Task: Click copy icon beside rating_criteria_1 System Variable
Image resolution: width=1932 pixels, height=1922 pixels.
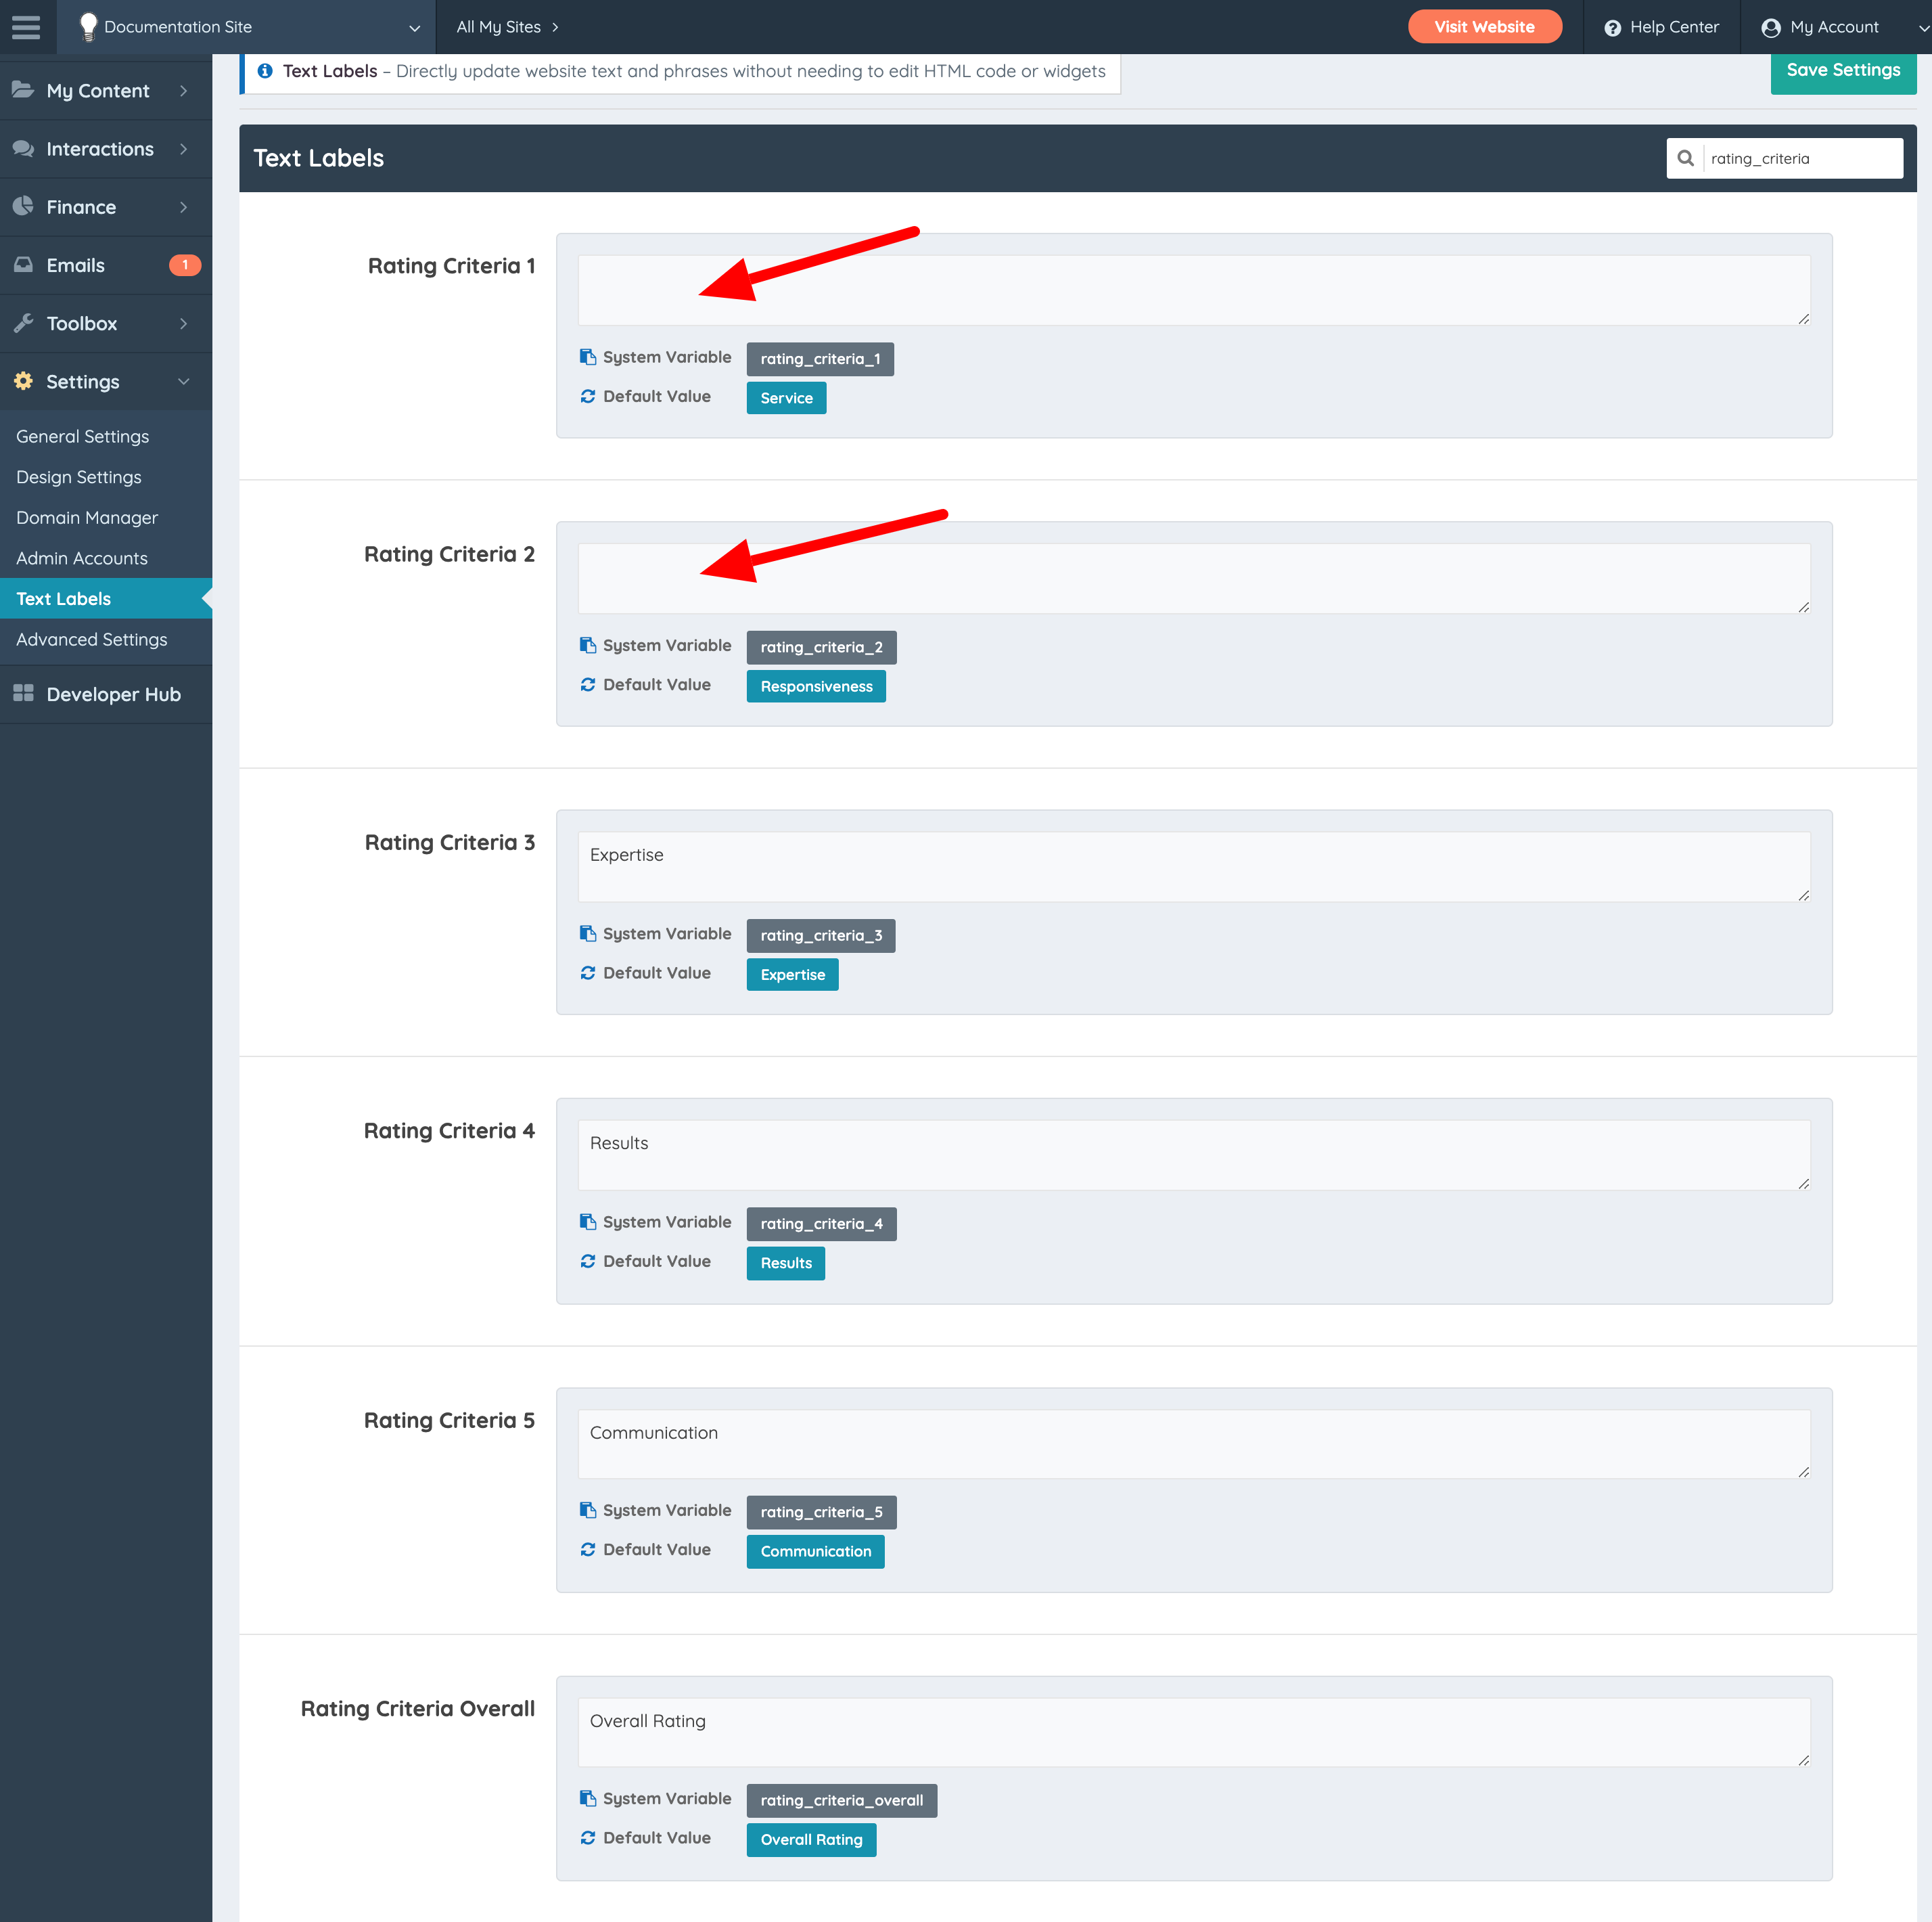Action: (588, 357)
